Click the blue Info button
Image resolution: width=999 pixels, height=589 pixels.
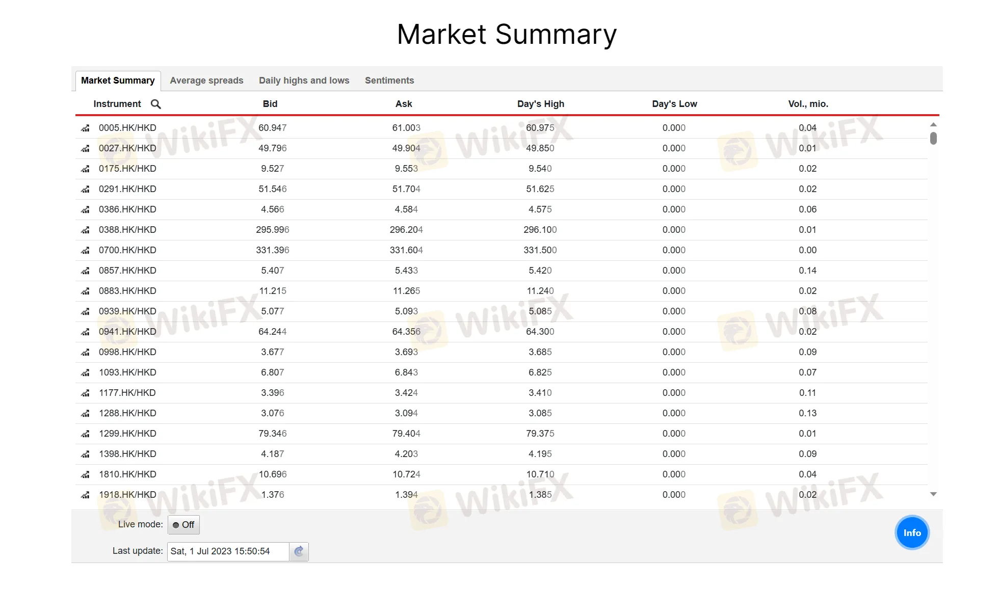tap(912, 532)
